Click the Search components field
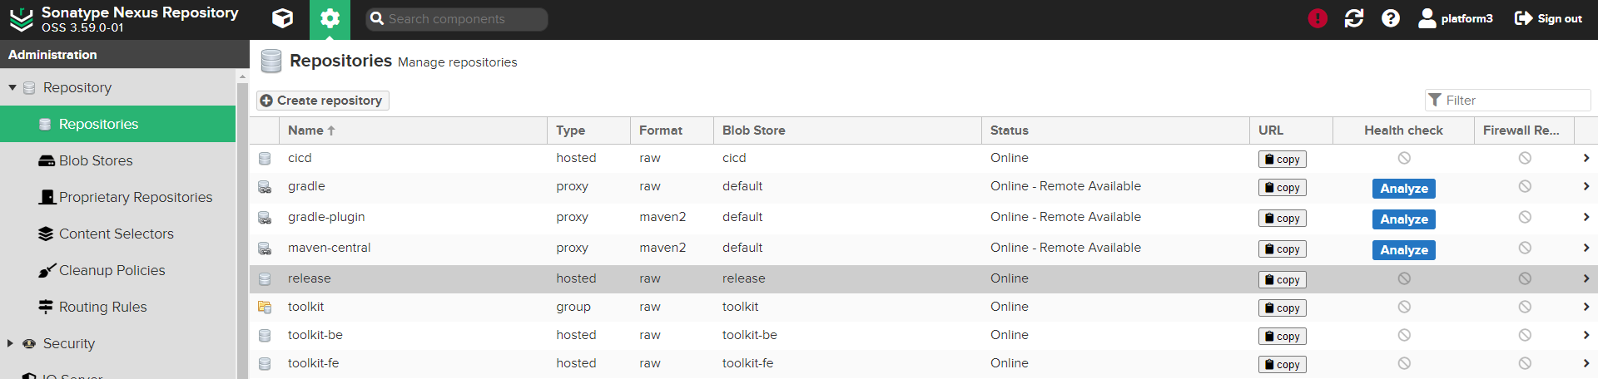1598x379 pixels. pyautogui.click(x=457, y=19)
